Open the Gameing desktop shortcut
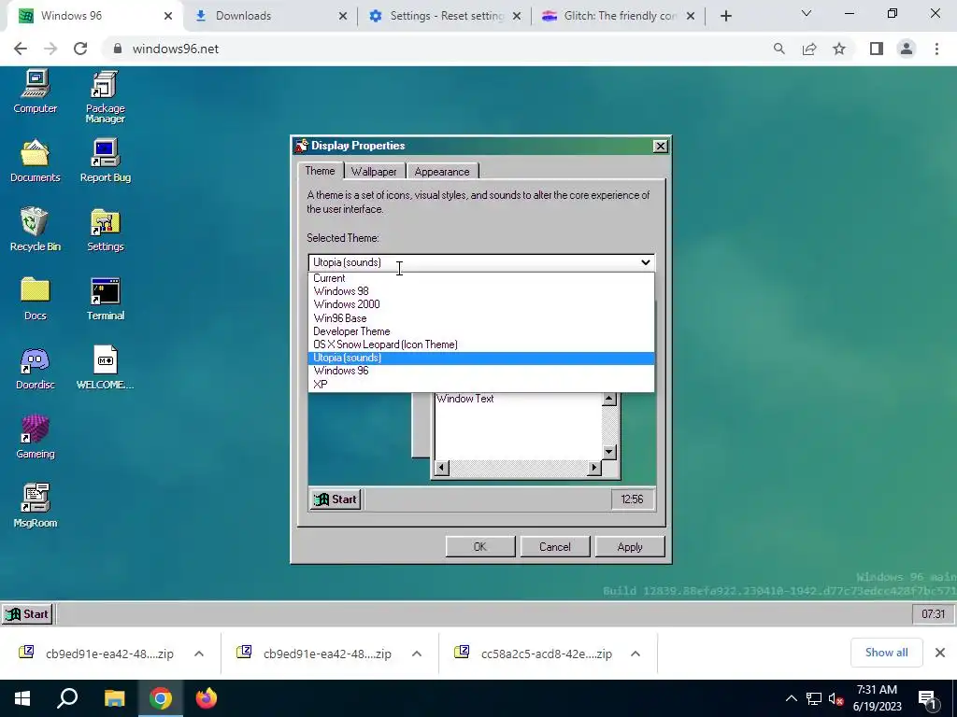The width and height of the screenshot is (957, 717). click(x=36, y=437)
